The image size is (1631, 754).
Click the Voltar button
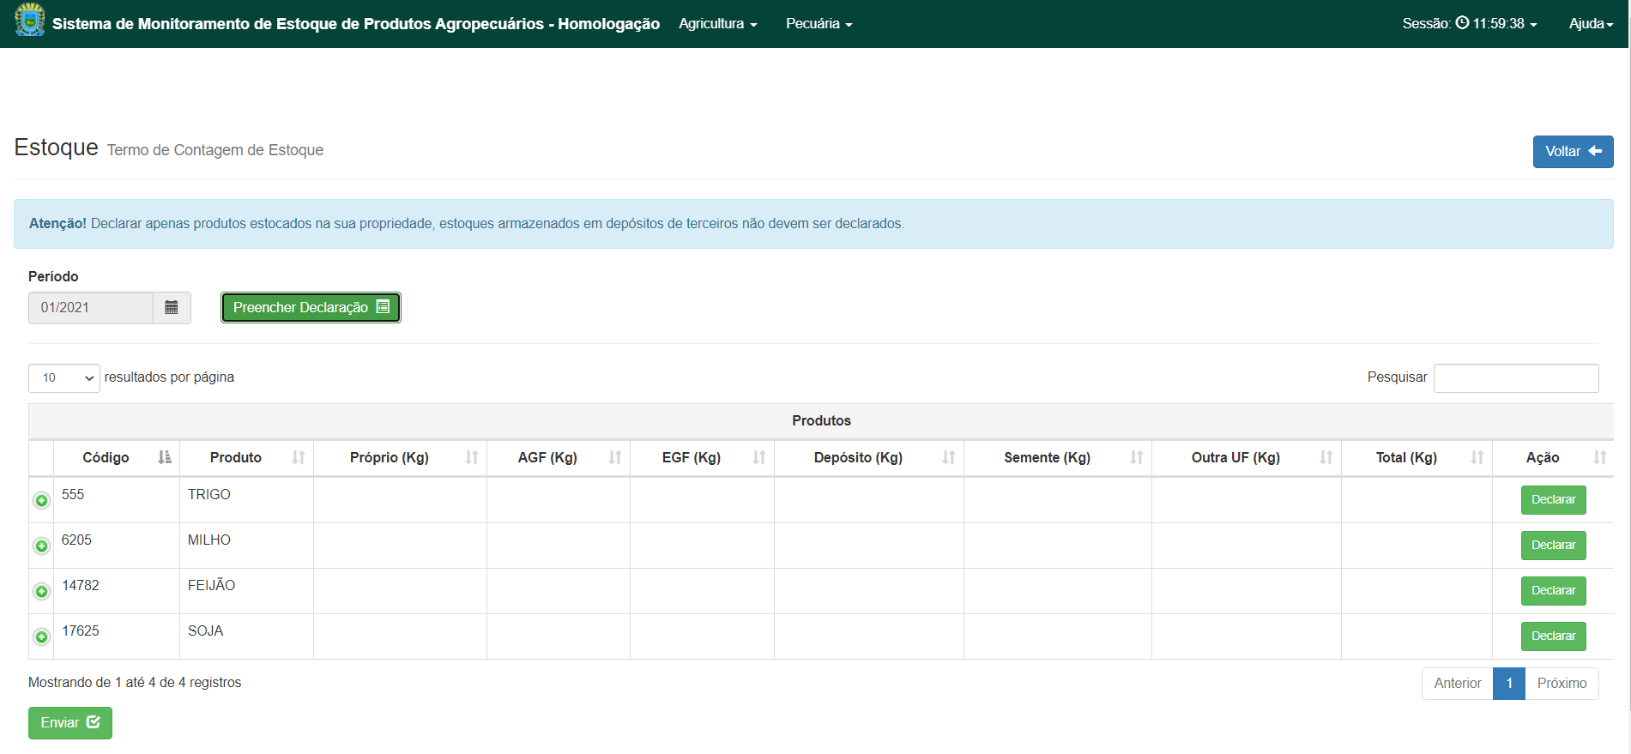coord(1573,152)
